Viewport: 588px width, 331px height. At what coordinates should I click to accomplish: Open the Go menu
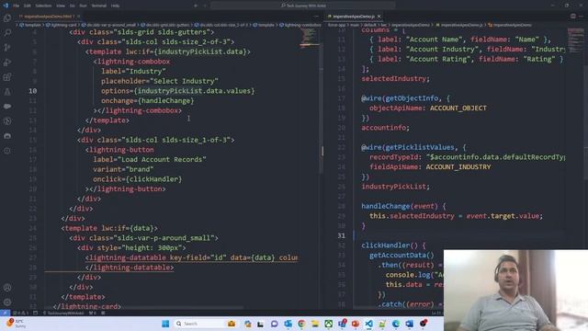72,6
